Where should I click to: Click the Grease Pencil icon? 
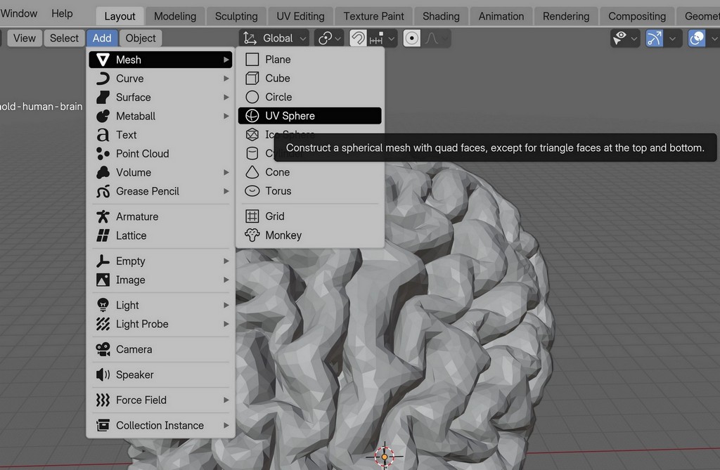click(103, 191)
